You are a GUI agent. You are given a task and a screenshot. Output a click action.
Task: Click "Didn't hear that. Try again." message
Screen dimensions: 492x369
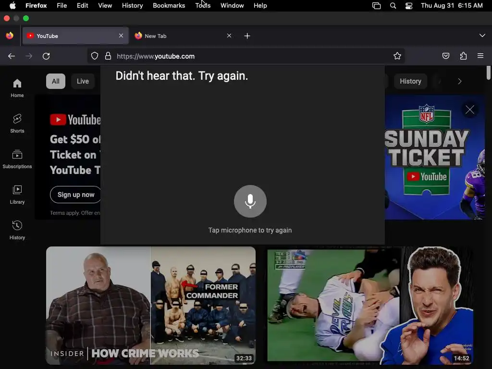(182, 75)
